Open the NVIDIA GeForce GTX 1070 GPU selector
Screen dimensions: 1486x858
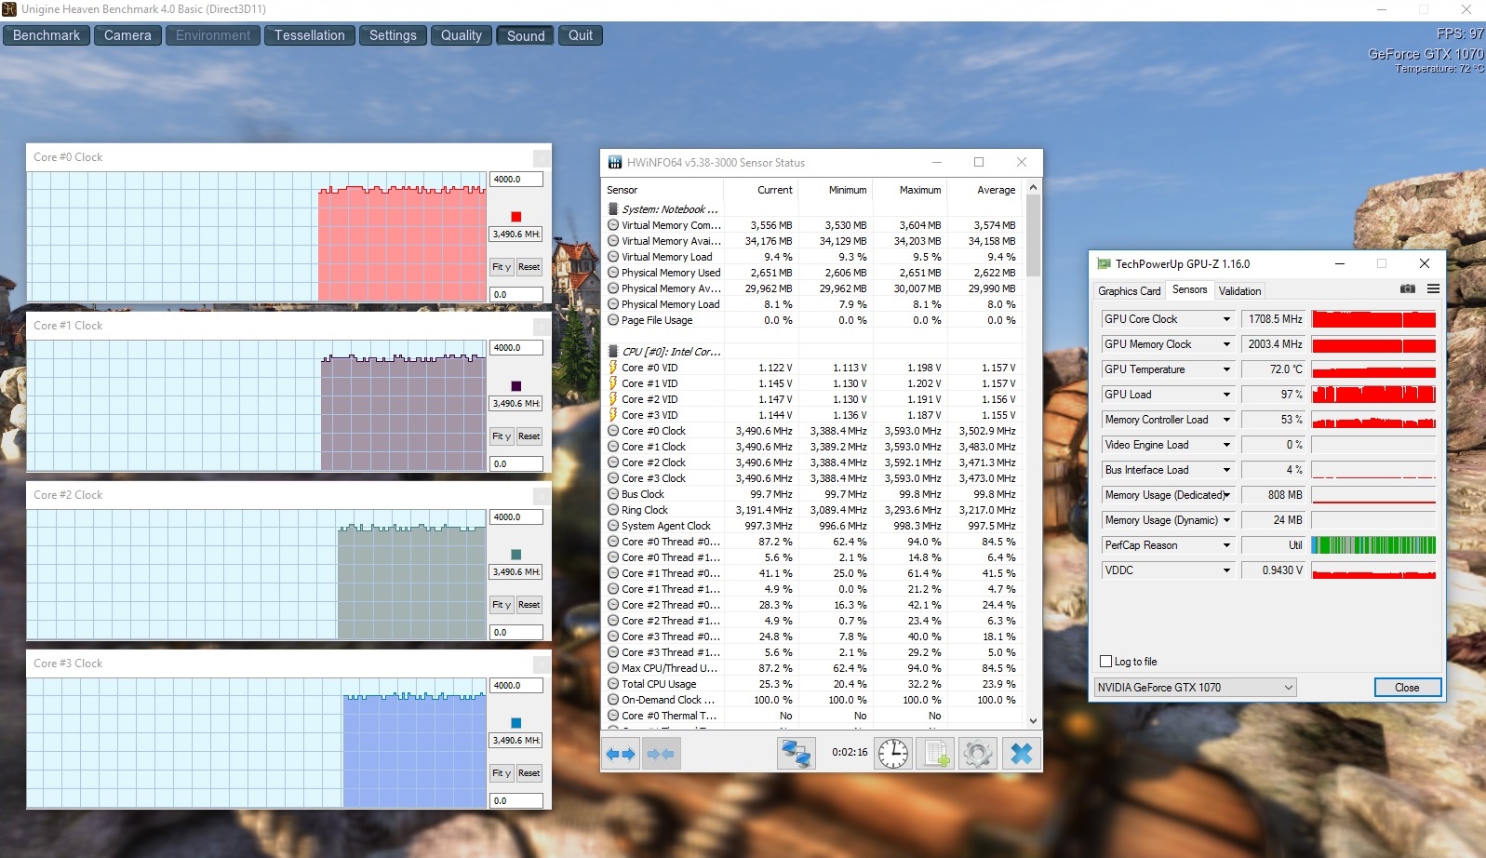click(1196, 688)
